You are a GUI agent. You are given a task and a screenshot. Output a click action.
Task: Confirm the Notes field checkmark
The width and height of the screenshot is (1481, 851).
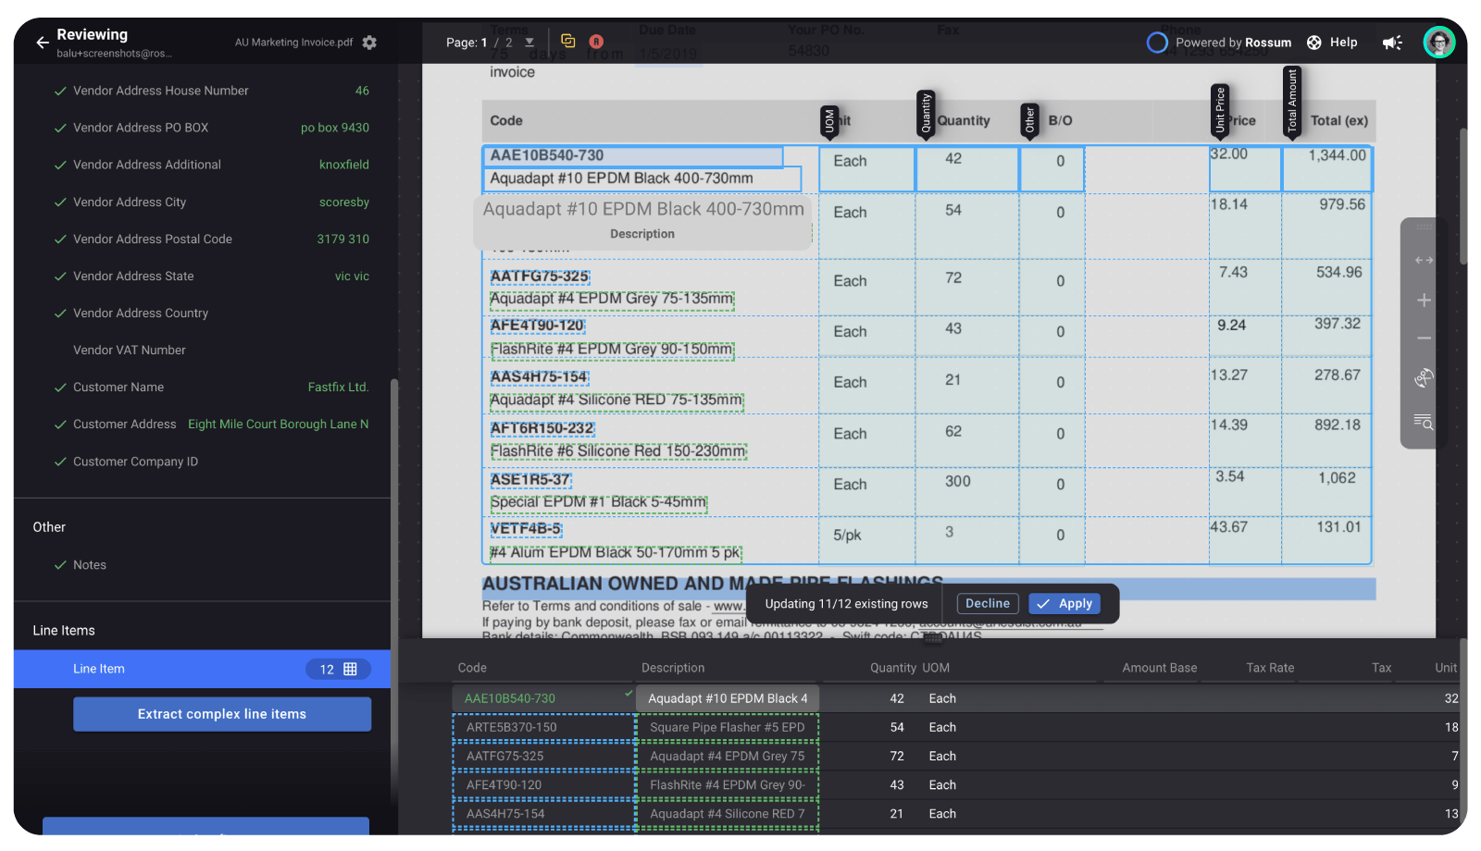point(60,564)
